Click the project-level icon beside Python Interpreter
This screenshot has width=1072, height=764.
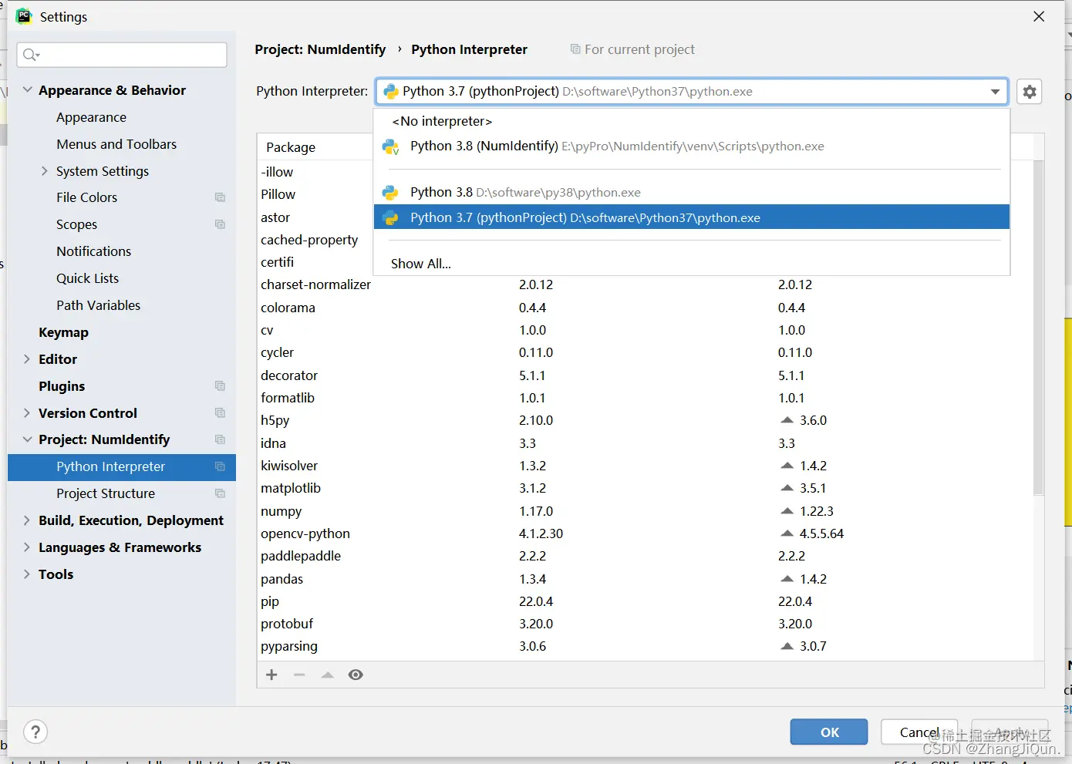pyautogui.click(x=220, y=466)
